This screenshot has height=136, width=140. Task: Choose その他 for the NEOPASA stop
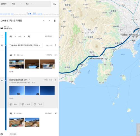[38, 104]
